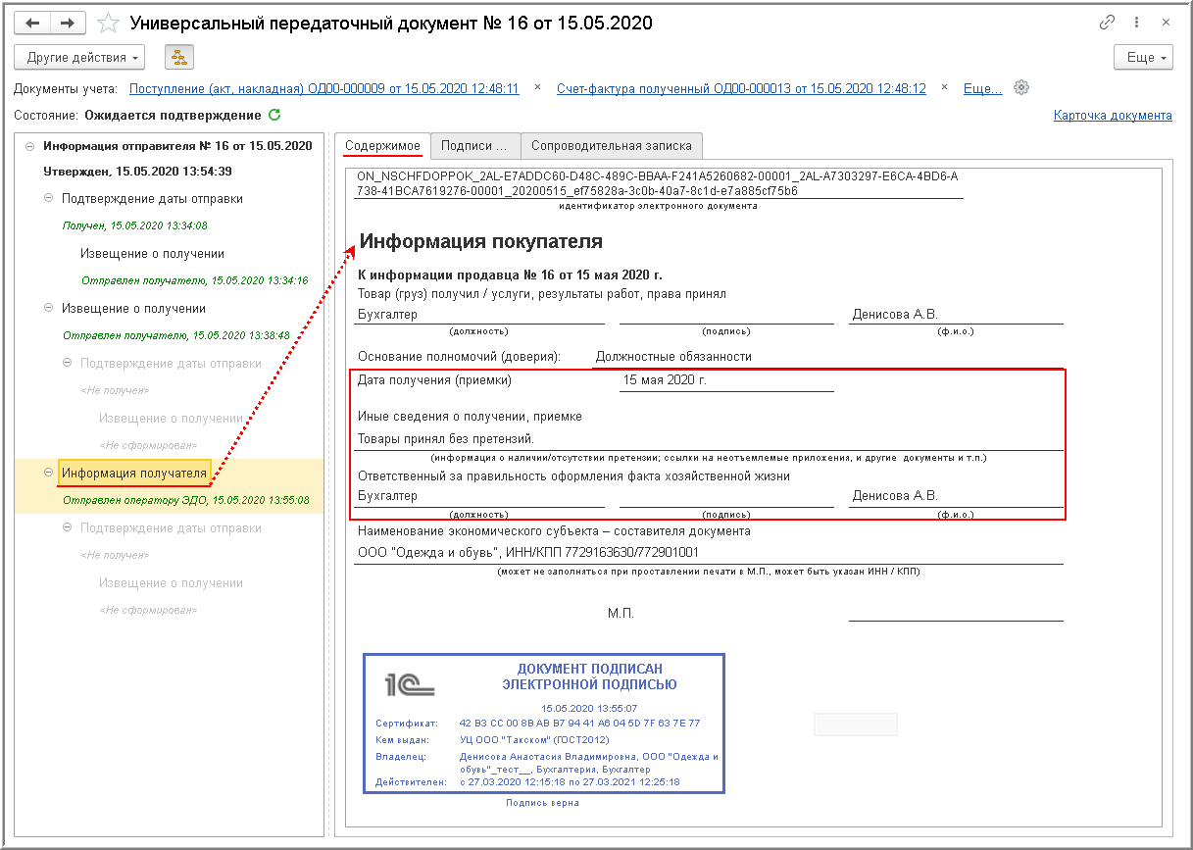The height and width of the screenshot is (850, 1193).
Task: Remove linked Счет-фактура document with x
Action: click(945, 87)
